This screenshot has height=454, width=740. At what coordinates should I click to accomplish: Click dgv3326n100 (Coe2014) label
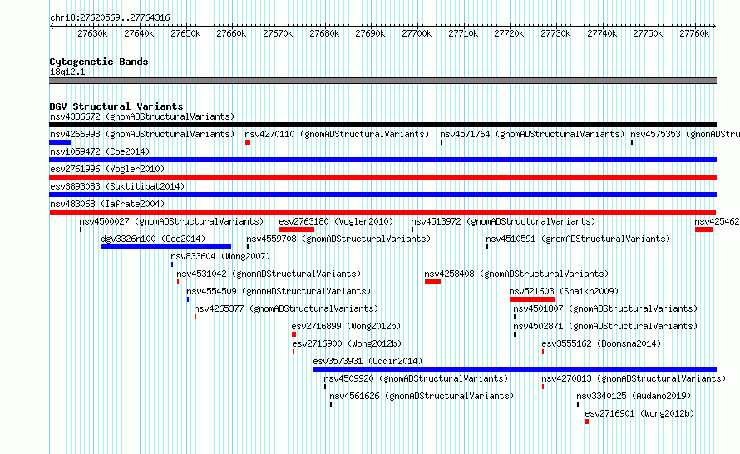tap(153, 239)
